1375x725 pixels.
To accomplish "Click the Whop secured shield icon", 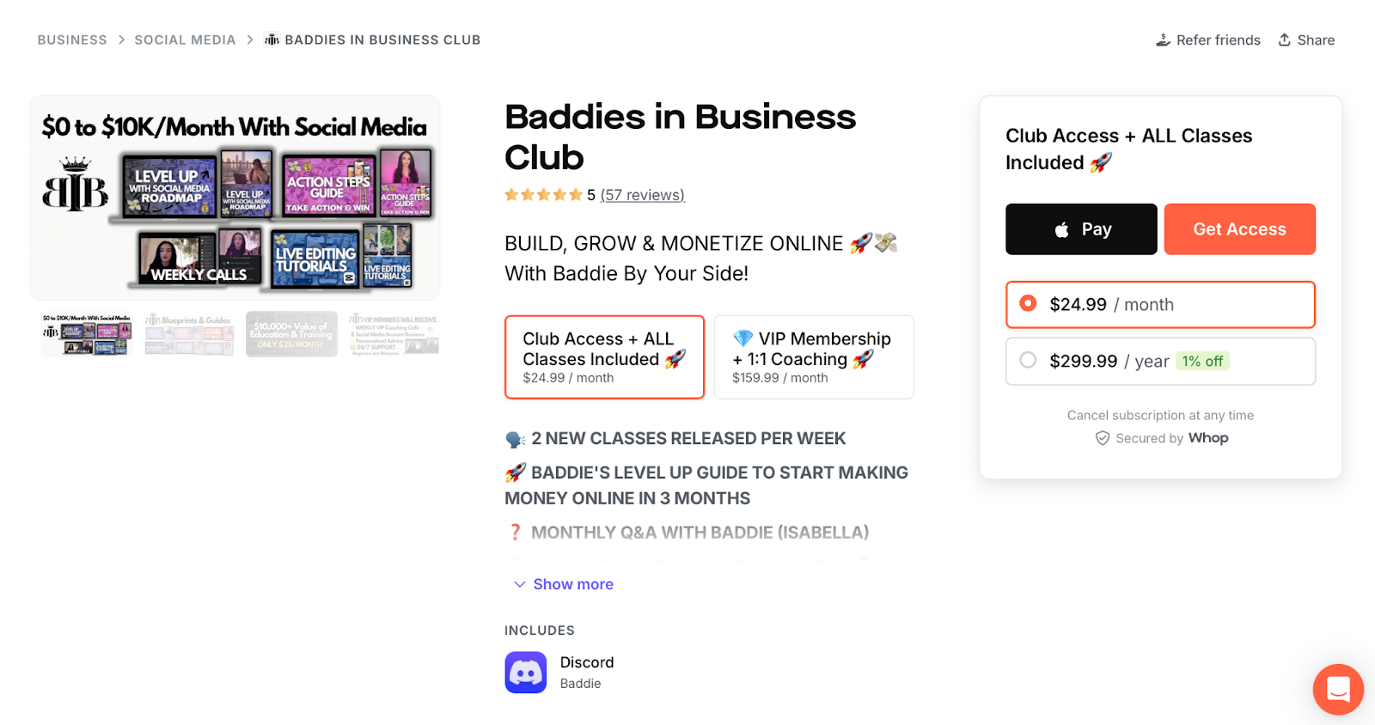I will tap(1103, 438).
